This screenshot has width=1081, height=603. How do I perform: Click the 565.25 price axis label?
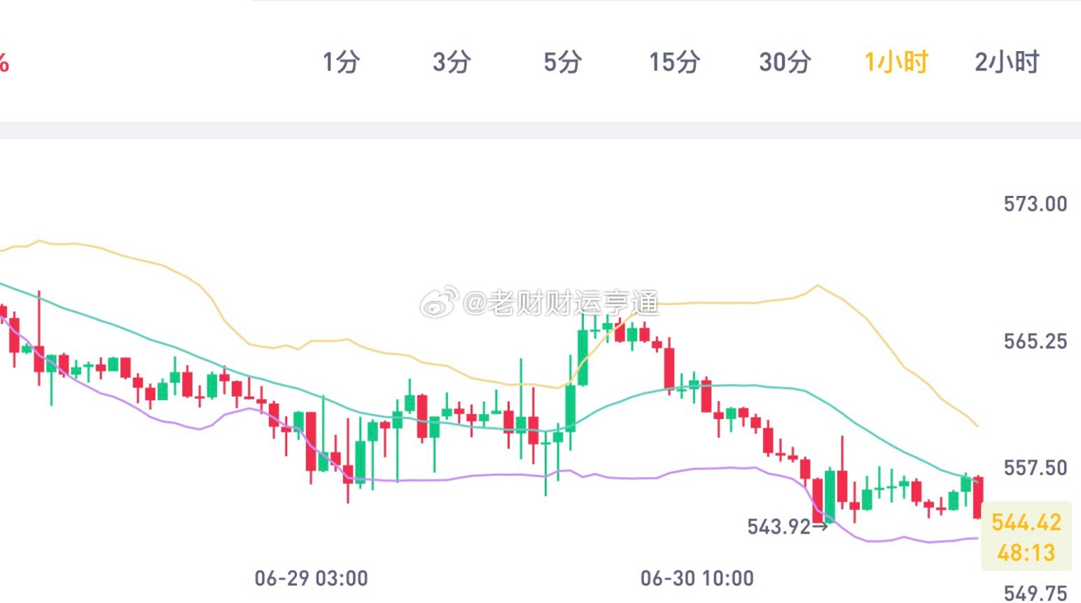tap(1035, 341)
